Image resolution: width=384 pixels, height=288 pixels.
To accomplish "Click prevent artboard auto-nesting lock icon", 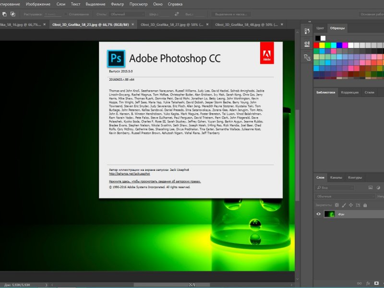I will 358,205.
